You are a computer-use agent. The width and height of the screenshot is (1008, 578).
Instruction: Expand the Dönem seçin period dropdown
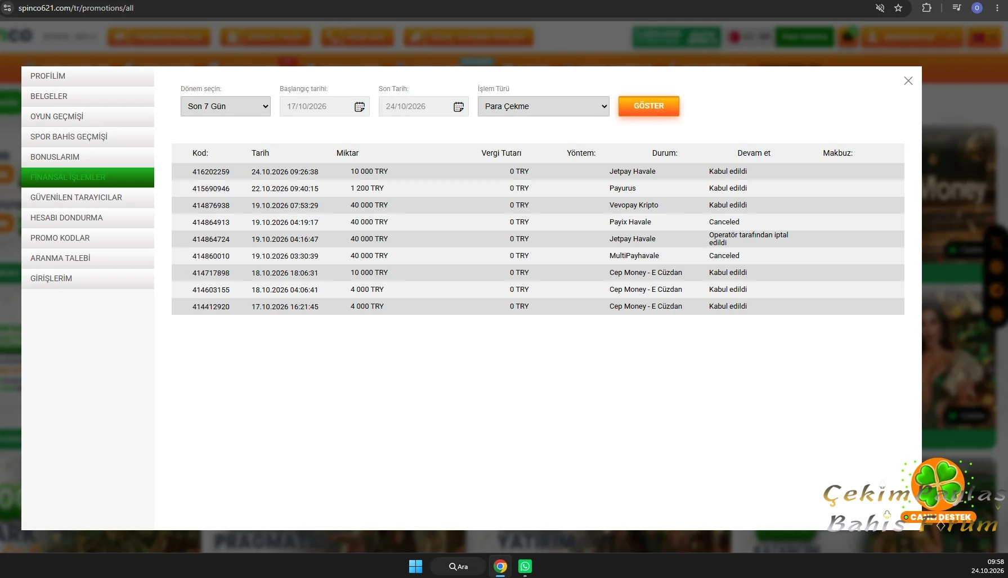(x=226, y=106)
